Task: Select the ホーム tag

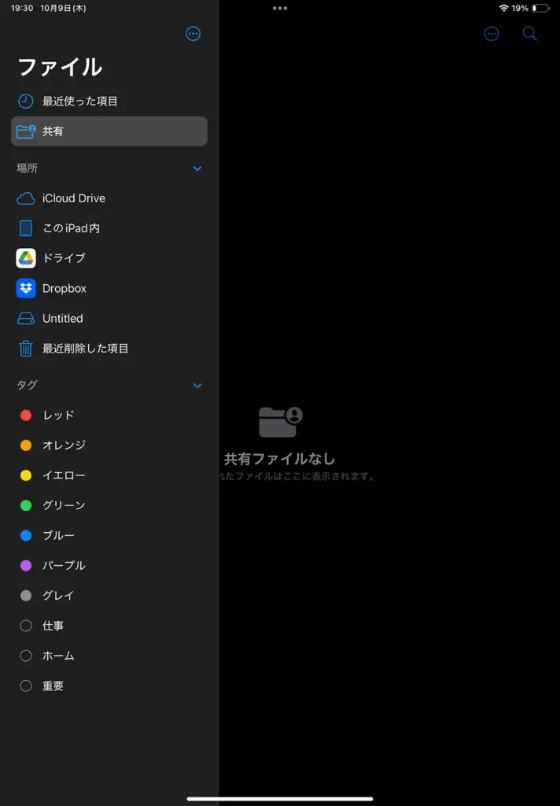Action: (58, 656)
